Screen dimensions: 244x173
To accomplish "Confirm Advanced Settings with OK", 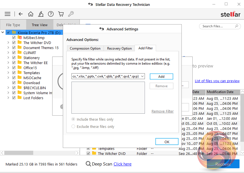I will click(x=167, y=142).
